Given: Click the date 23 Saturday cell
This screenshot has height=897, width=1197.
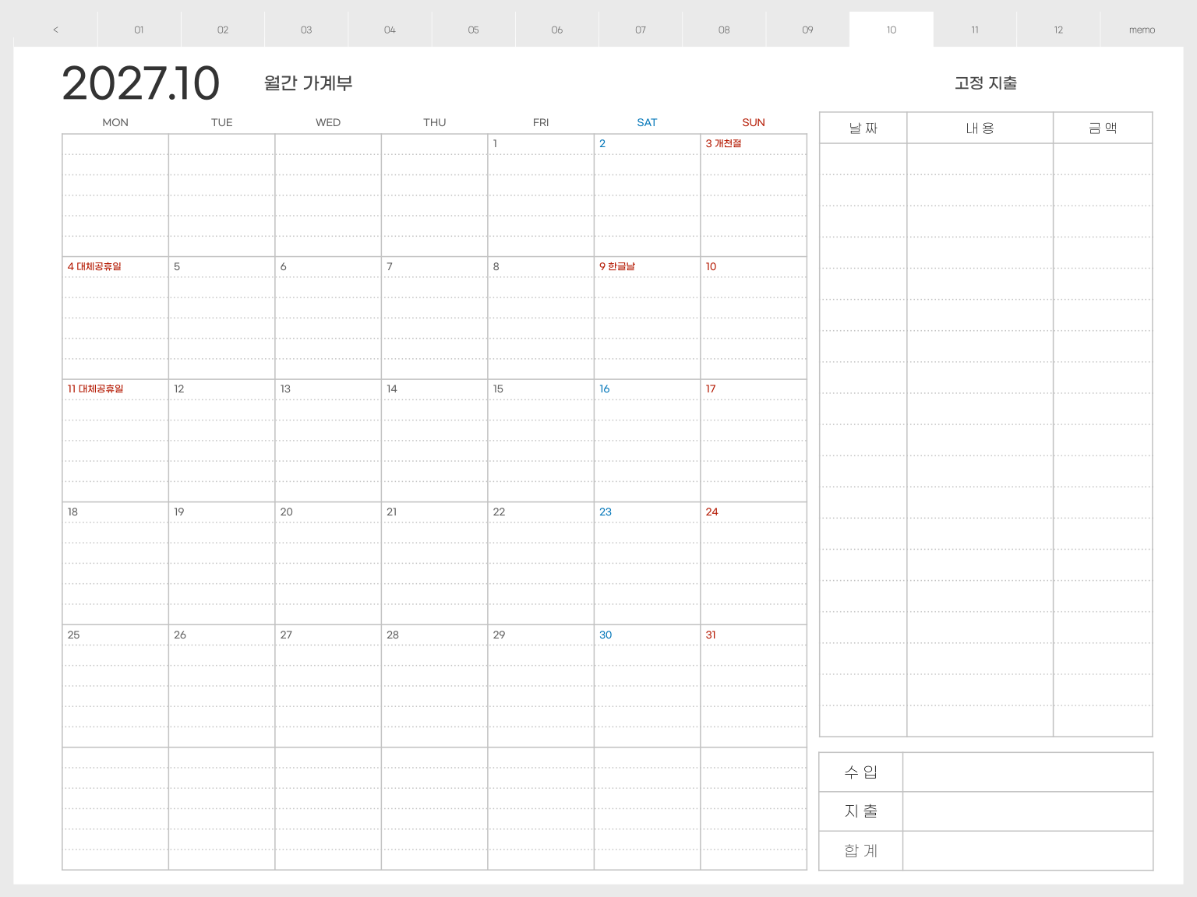Looking at the screenshot, I should [647, 563].
